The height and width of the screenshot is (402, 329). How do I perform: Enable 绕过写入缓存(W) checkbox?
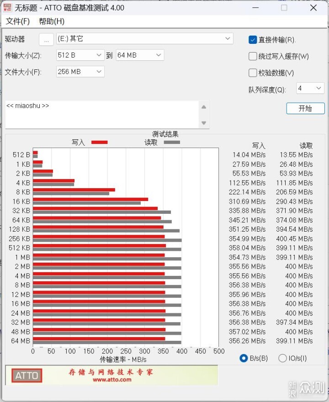coord(253,56)
